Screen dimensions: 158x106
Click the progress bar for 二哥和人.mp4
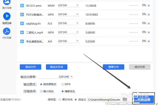[x=134, y=32]
